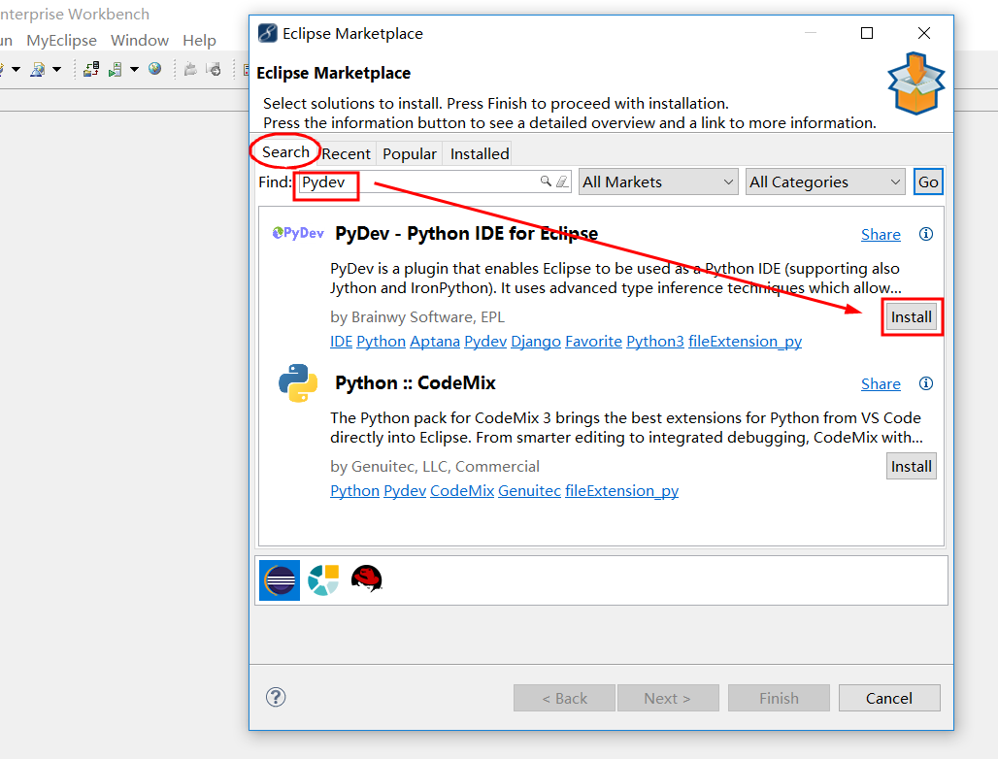Click the Go search button
998x759 pixels.
coord(928,181)
